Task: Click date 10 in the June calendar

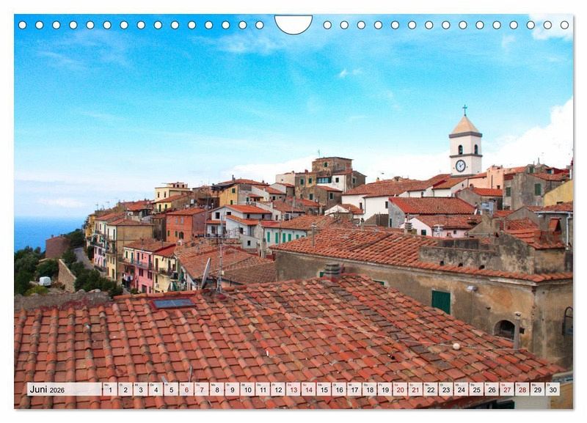Action: (247, 389)
